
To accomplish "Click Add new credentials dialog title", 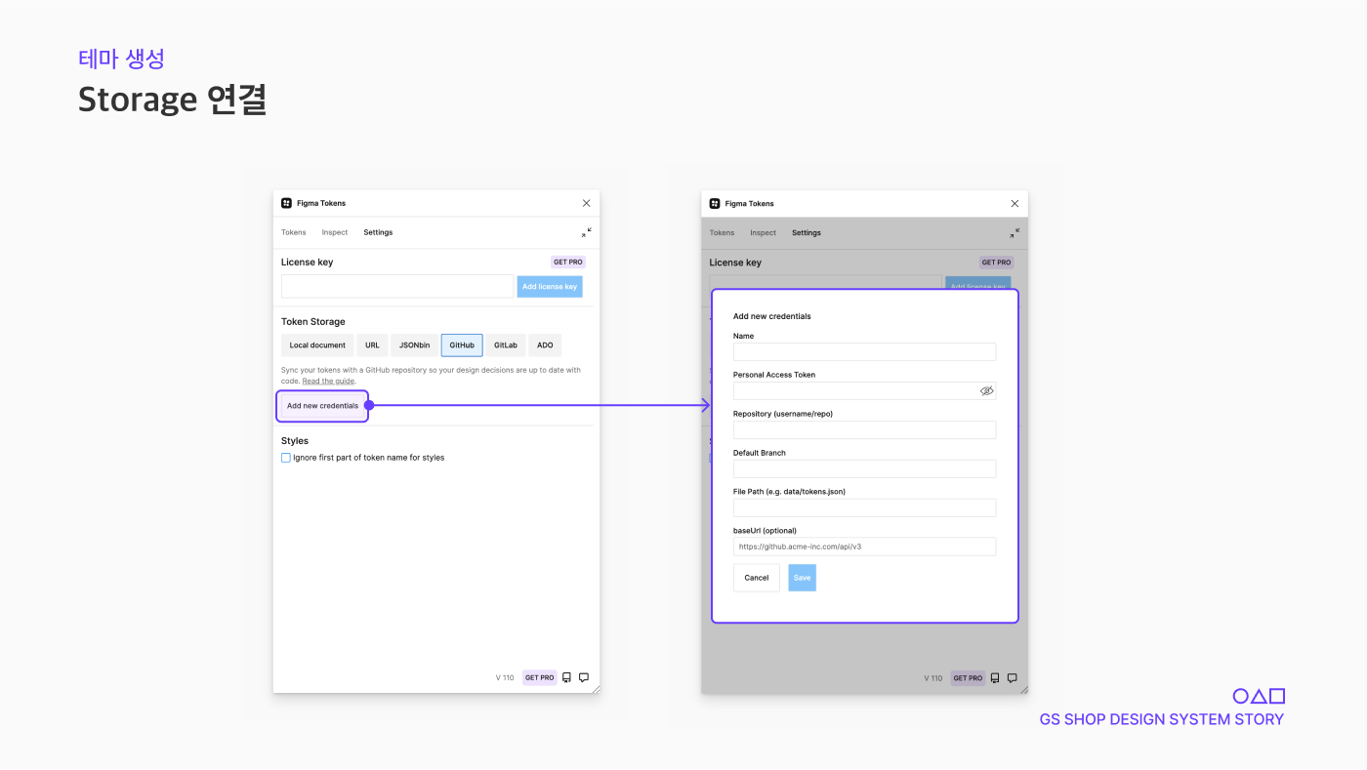I will coord(772,316).
